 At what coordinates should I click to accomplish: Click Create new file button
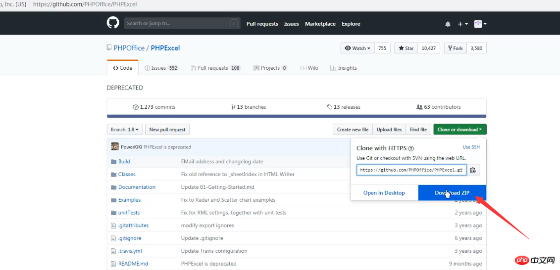[353, 130]
